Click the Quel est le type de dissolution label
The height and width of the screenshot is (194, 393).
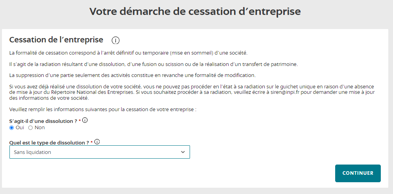[x=49, y=143]
